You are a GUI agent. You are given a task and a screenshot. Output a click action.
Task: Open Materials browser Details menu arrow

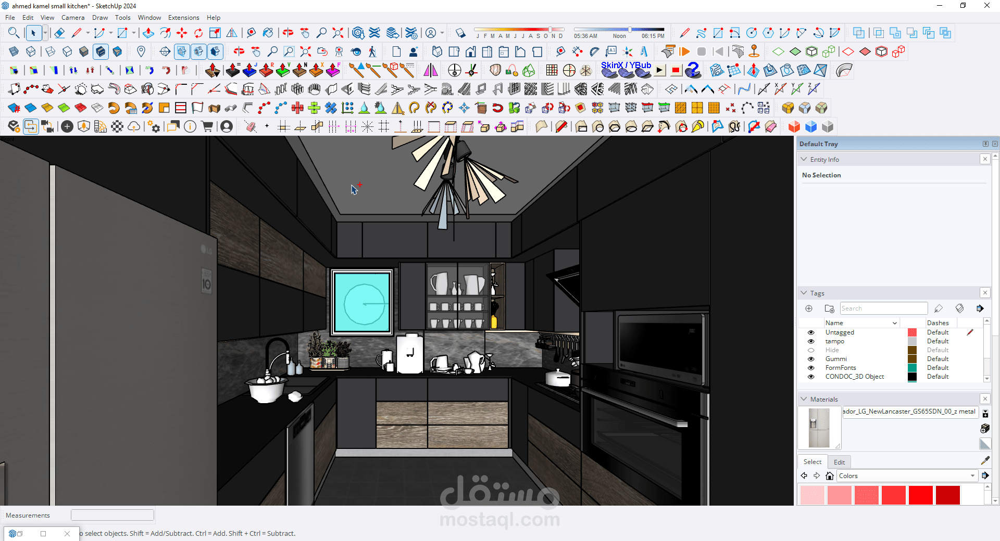point(985,475)
